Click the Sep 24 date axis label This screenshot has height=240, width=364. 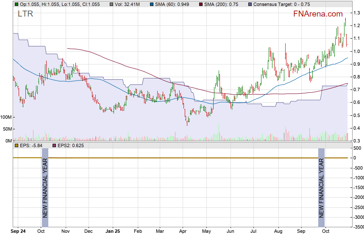17,232
